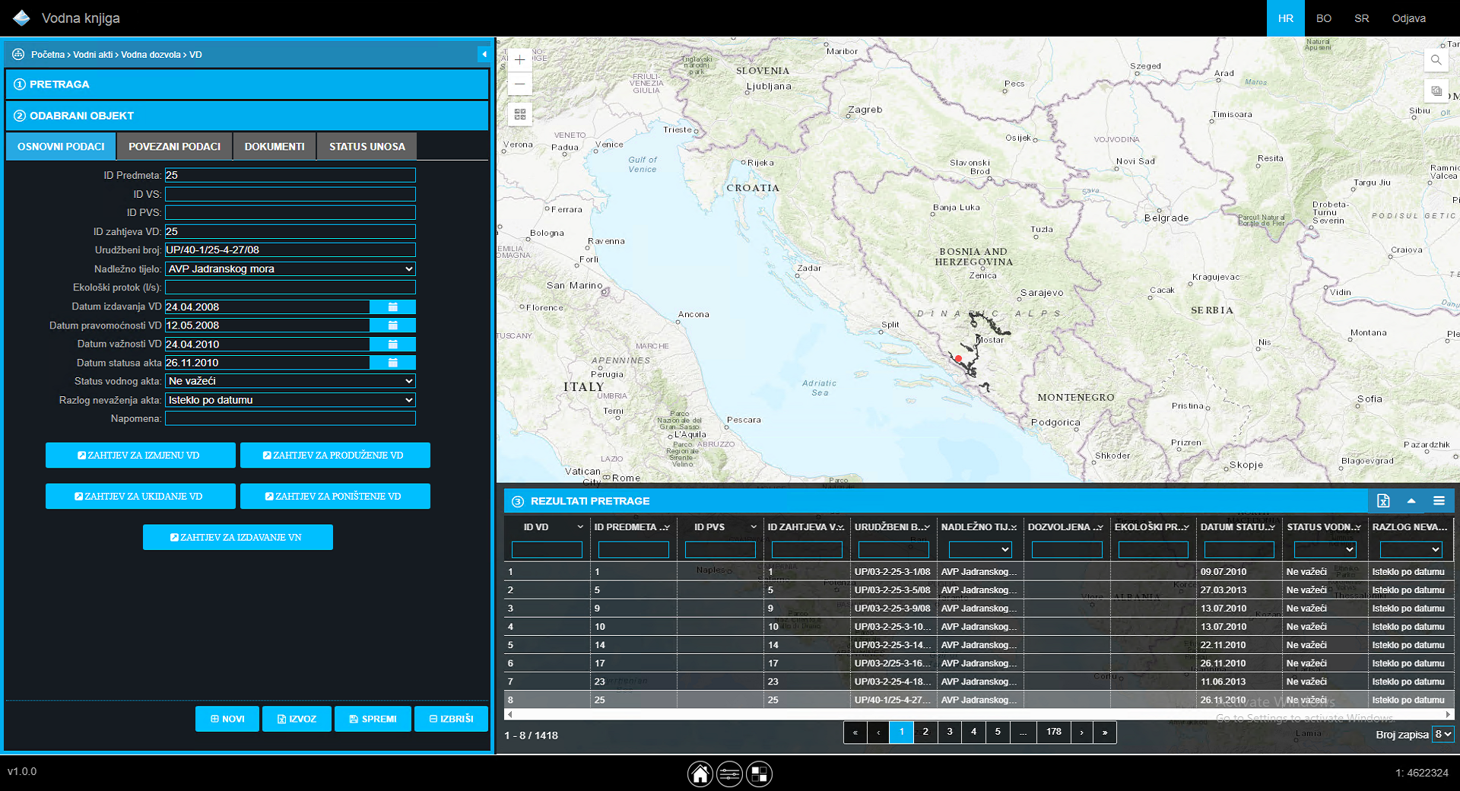Zoom in on the map
The width and height of the screenshot is (1460, 791).
point(520,60)
